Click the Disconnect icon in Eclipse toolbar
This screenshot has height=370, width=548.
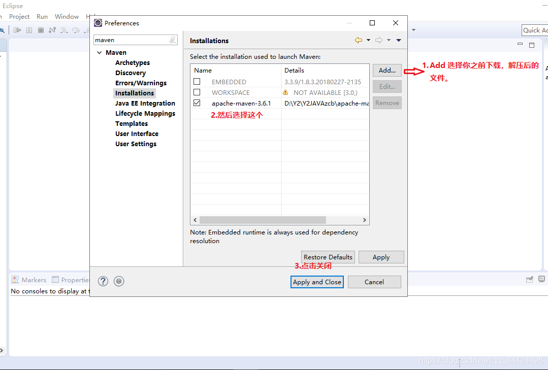tap(52, 30)
